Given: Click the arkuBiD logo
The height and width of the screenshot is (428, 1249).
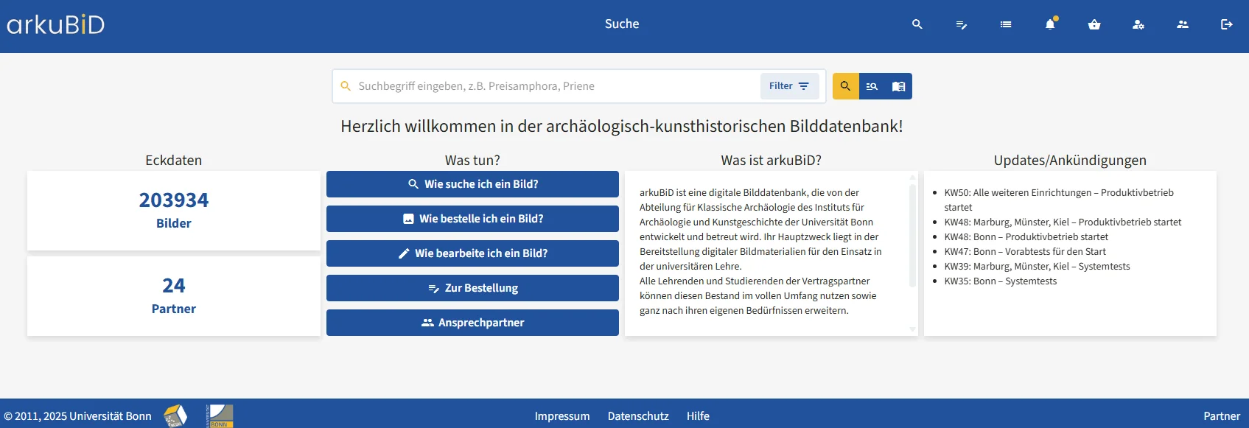Looking at the screenshot, I should (x=56, y=24).
